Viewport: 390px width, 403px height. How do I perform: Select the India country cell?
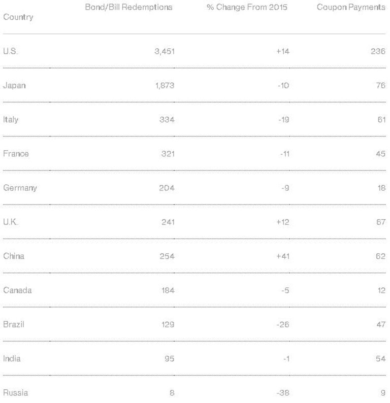12,359
